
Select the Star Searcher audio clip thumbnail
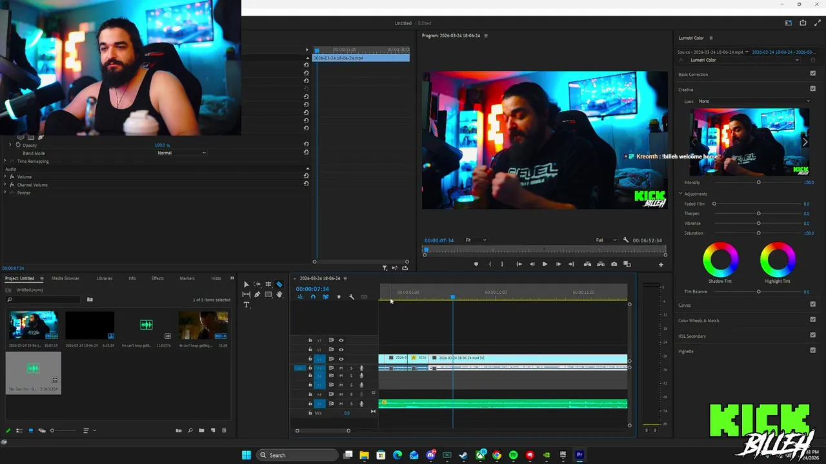[33, 369]
